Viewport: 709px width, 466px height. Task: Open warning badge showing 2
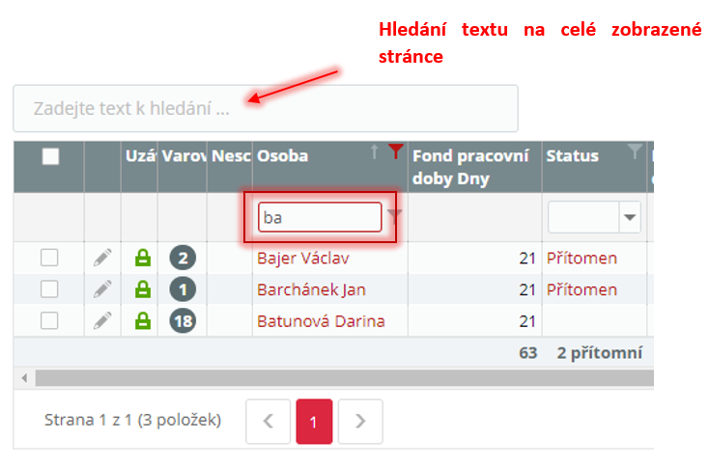[183, 258]
